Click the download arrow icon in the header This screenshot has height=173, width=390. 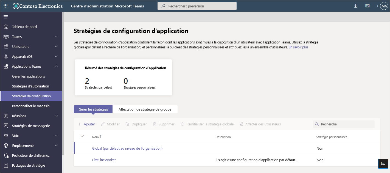[355, 6]
